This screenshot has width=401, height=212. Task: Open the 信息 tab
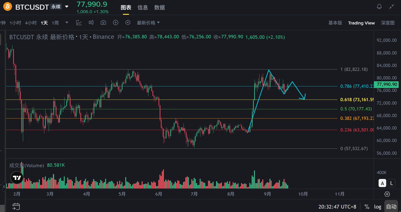point(143,7)
